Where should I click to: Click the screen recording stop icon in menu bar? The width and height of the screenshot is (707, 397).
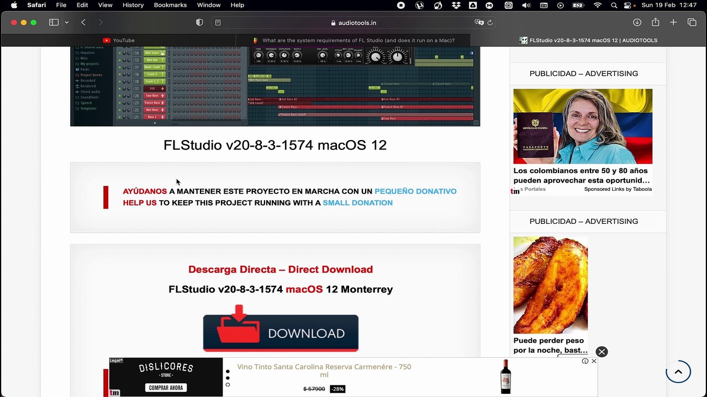point(401,5)
